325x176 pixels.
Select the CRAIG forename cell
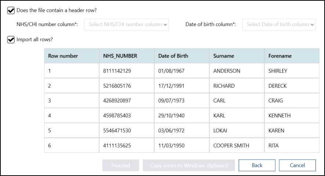click(276, 101)
